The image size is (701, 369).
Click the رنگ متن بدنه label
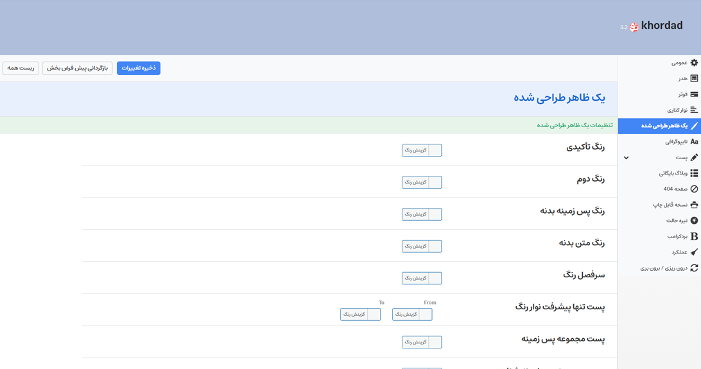pos(582,243)
